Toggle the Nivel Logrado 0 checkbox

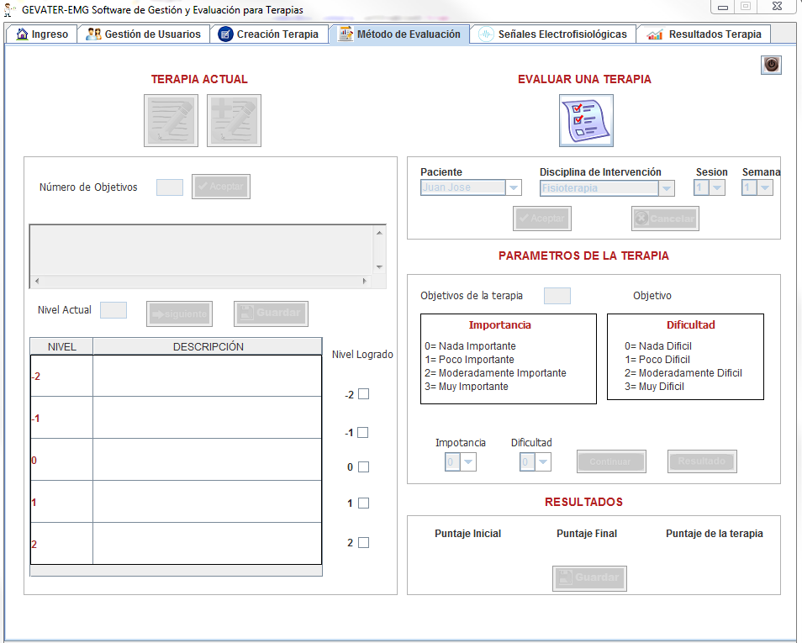coord(363,467)
